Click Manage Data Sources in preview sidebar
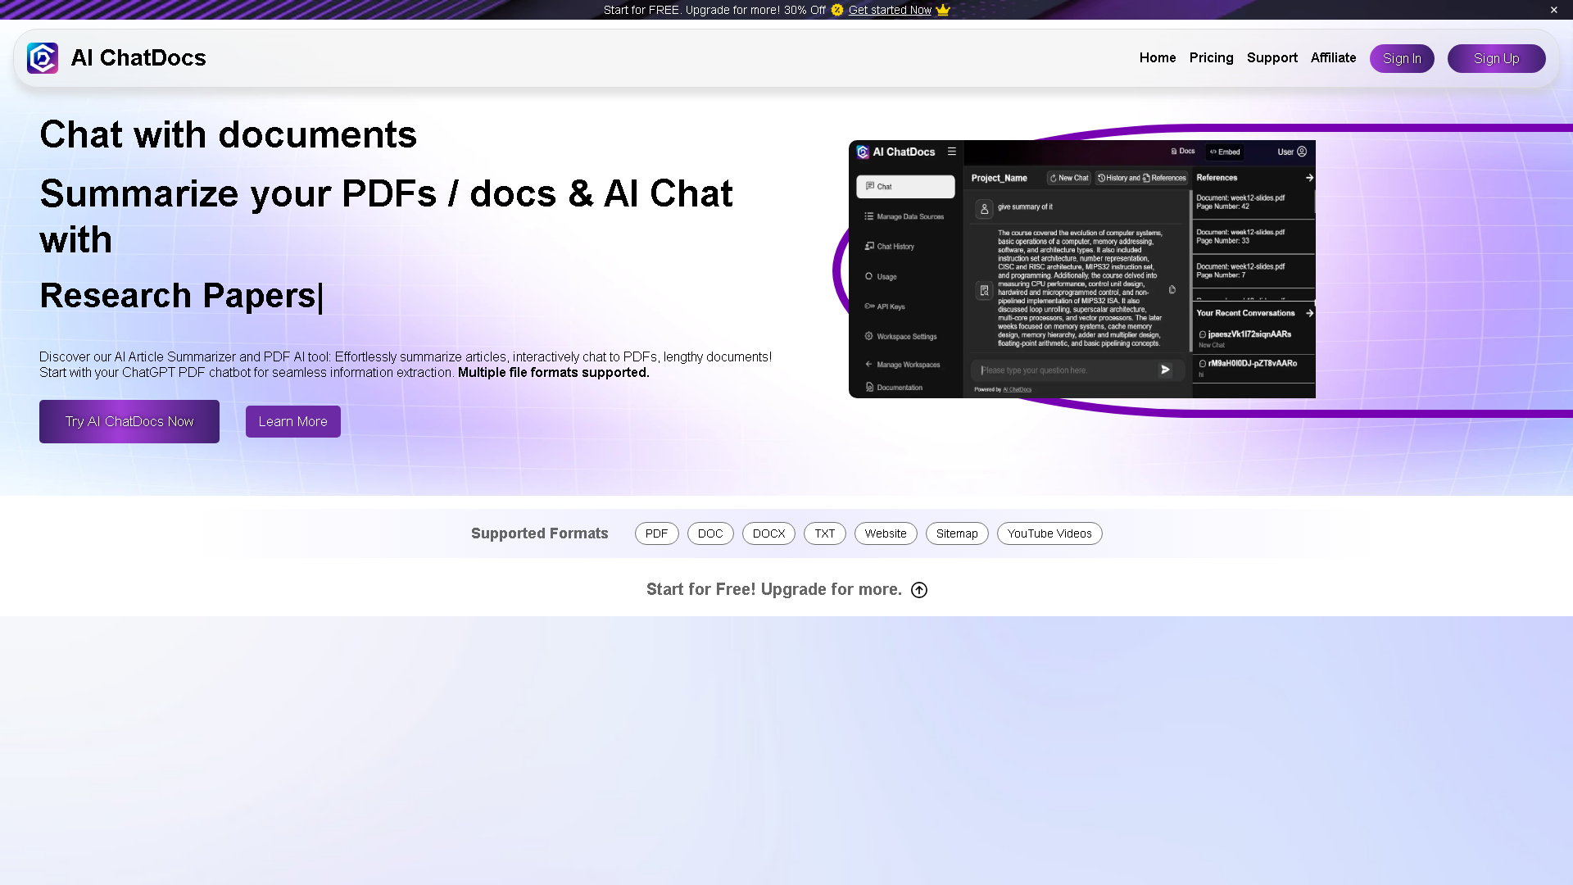Image resolution: width=1573 pixels, height=885 pixels. (x=905, y=217)
